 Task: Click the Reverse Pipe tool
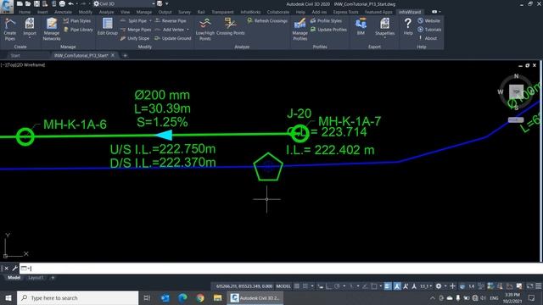pyautogui.click(x=171, y=20)
